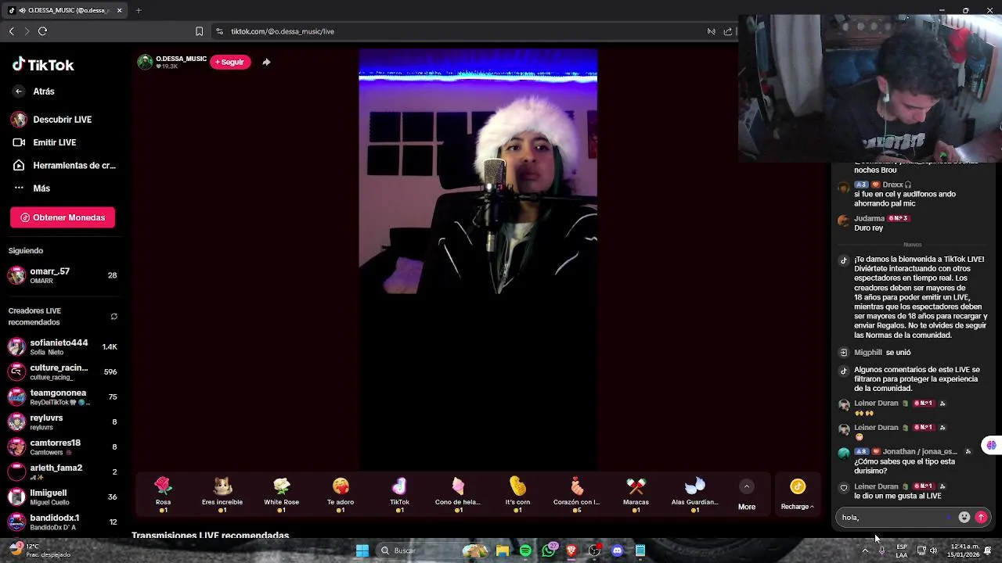
Task: Navigate back in browser
Action: [x=11, y=31]
